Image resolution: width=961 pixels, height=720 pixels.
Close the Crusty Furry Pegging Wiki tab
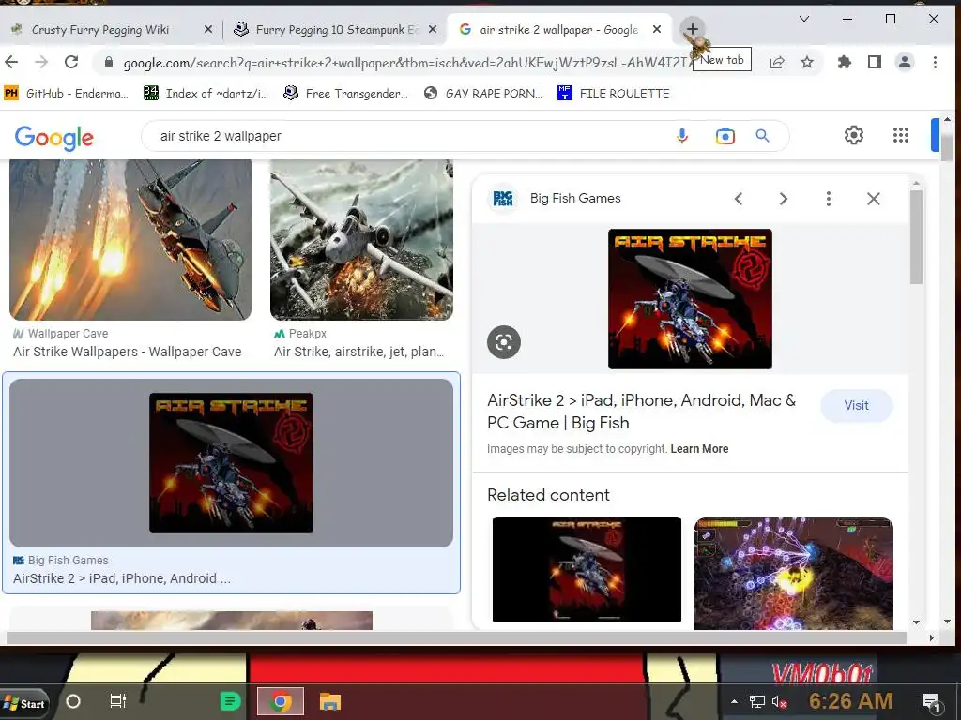pyautogui.click(x=207, y=29)
